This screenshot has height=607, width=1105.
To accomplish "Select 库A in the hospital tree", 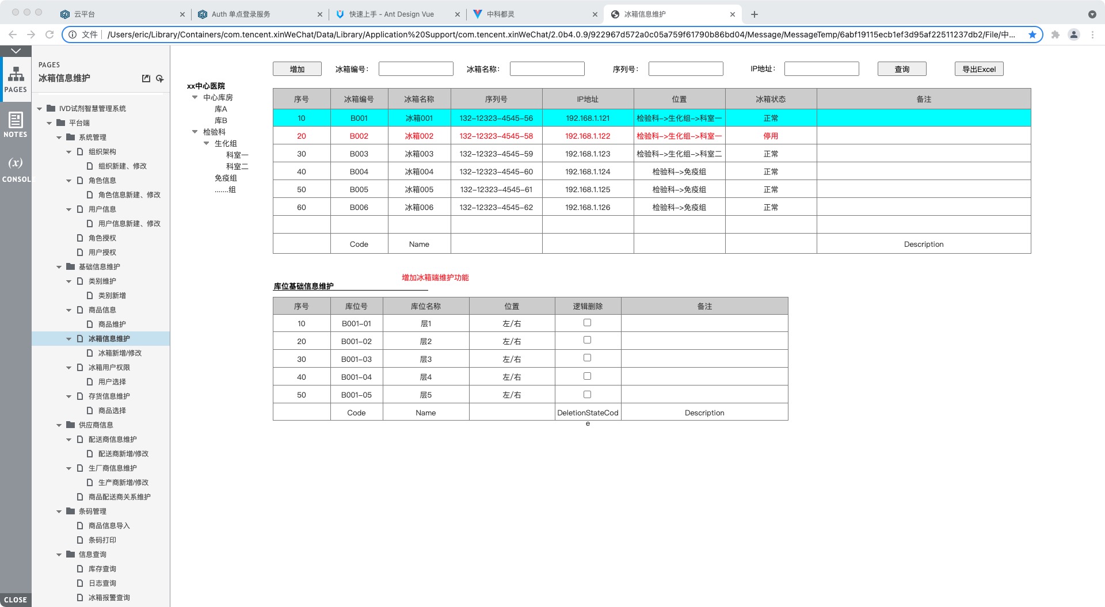I will [221, 109].
